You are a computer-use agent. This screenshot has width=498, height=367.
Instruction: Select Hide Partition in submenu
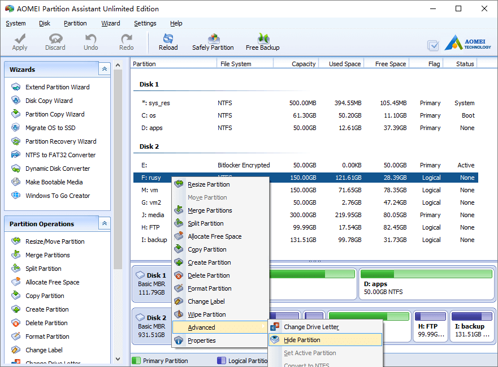[x=325, y=340]
